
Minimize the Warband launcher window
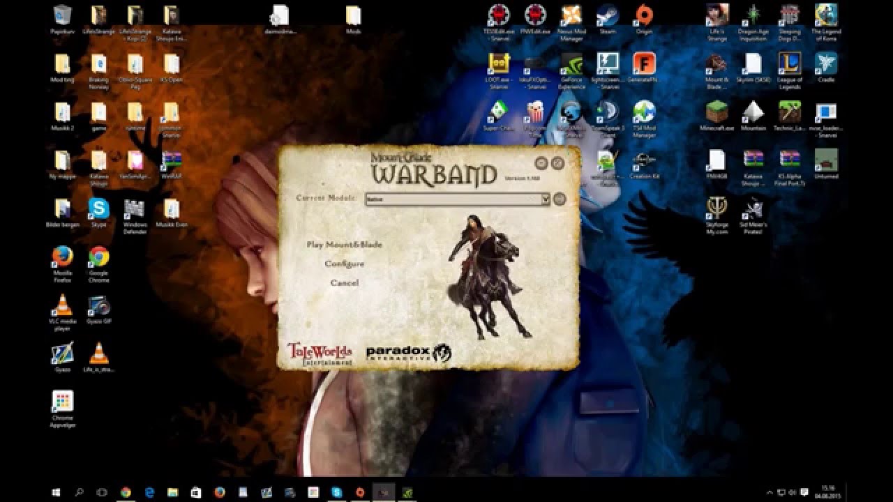tap(541, 163)
